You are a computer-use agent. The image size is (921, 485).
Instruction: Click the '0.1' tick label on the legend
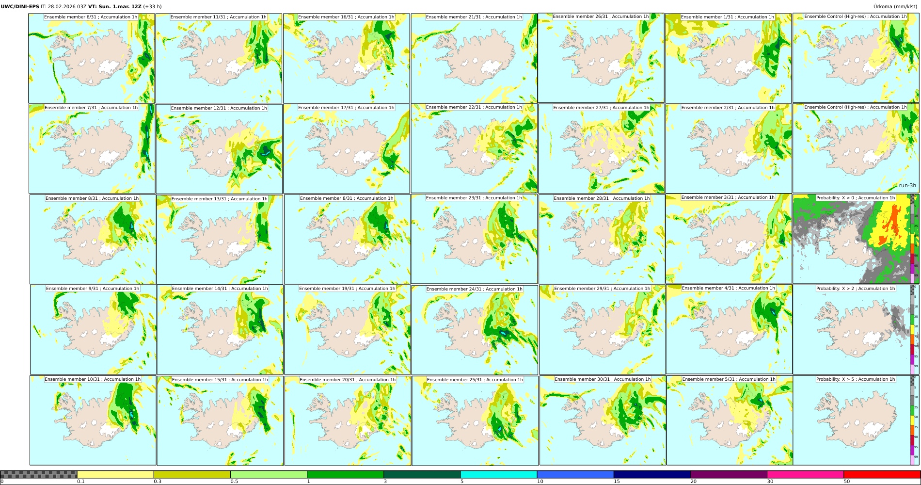click(x=80, y=482)
